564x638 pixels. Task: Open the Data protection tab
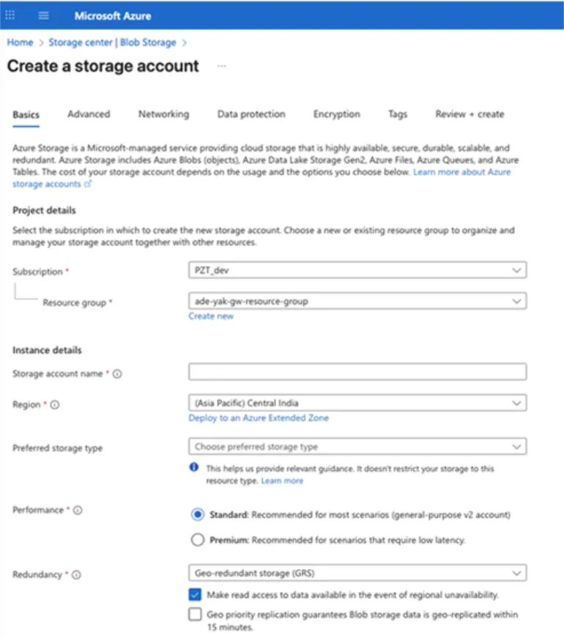point(251,114)
